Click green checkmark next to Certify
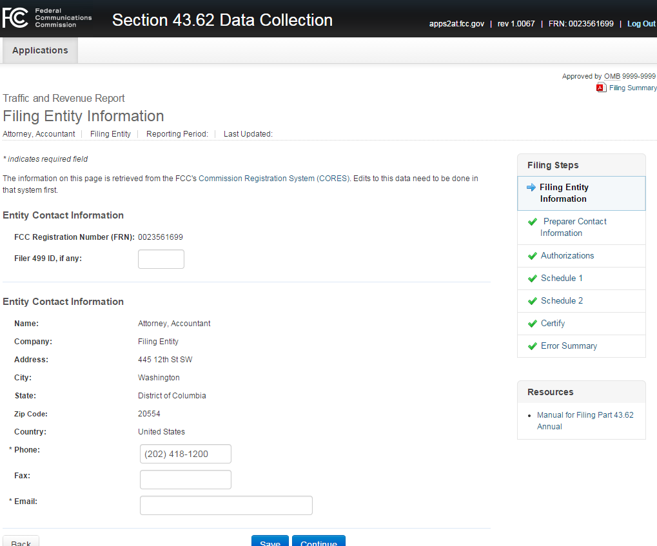 (x=532, y=324)
